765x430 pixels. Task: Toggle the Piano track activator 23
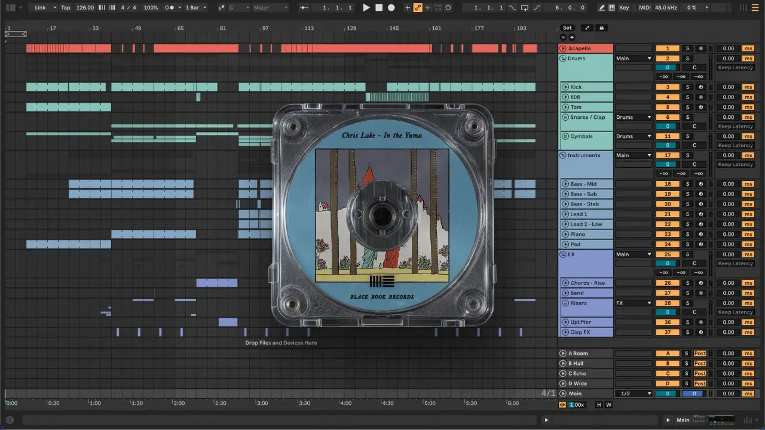click(668, 235)
